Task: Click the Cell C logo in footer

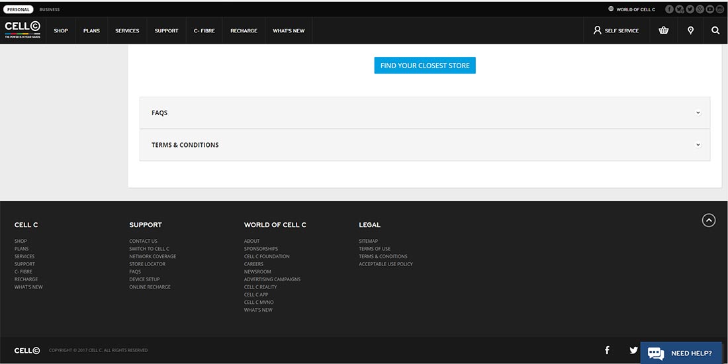Action: [x=27, y=351]
